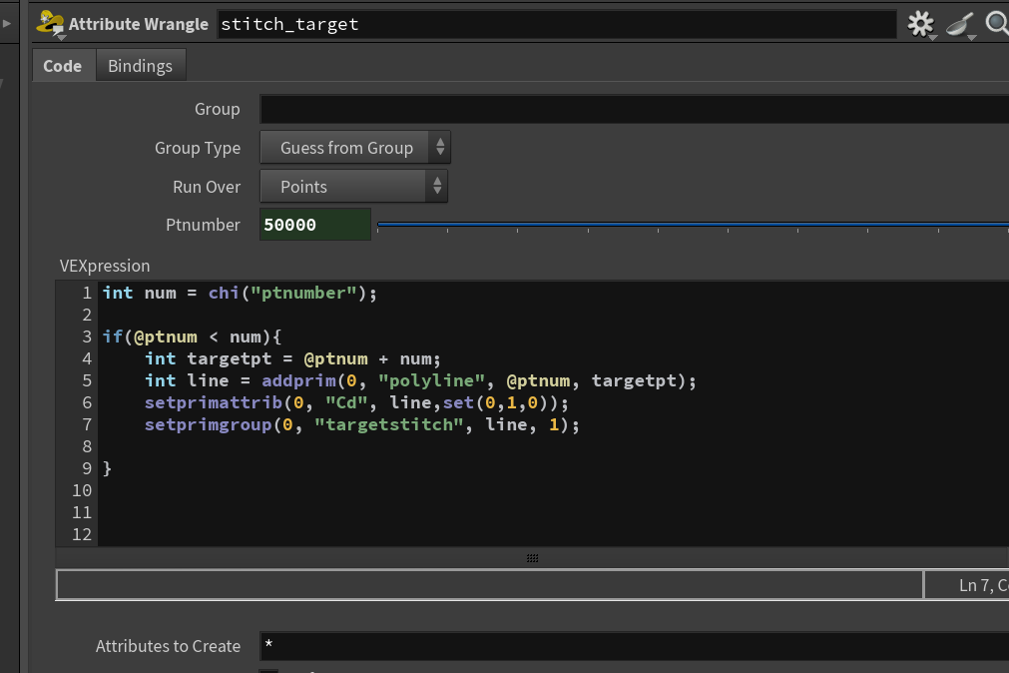Click the left pane expand arrow
1009x673 pixels.
(x=6, y=24)
